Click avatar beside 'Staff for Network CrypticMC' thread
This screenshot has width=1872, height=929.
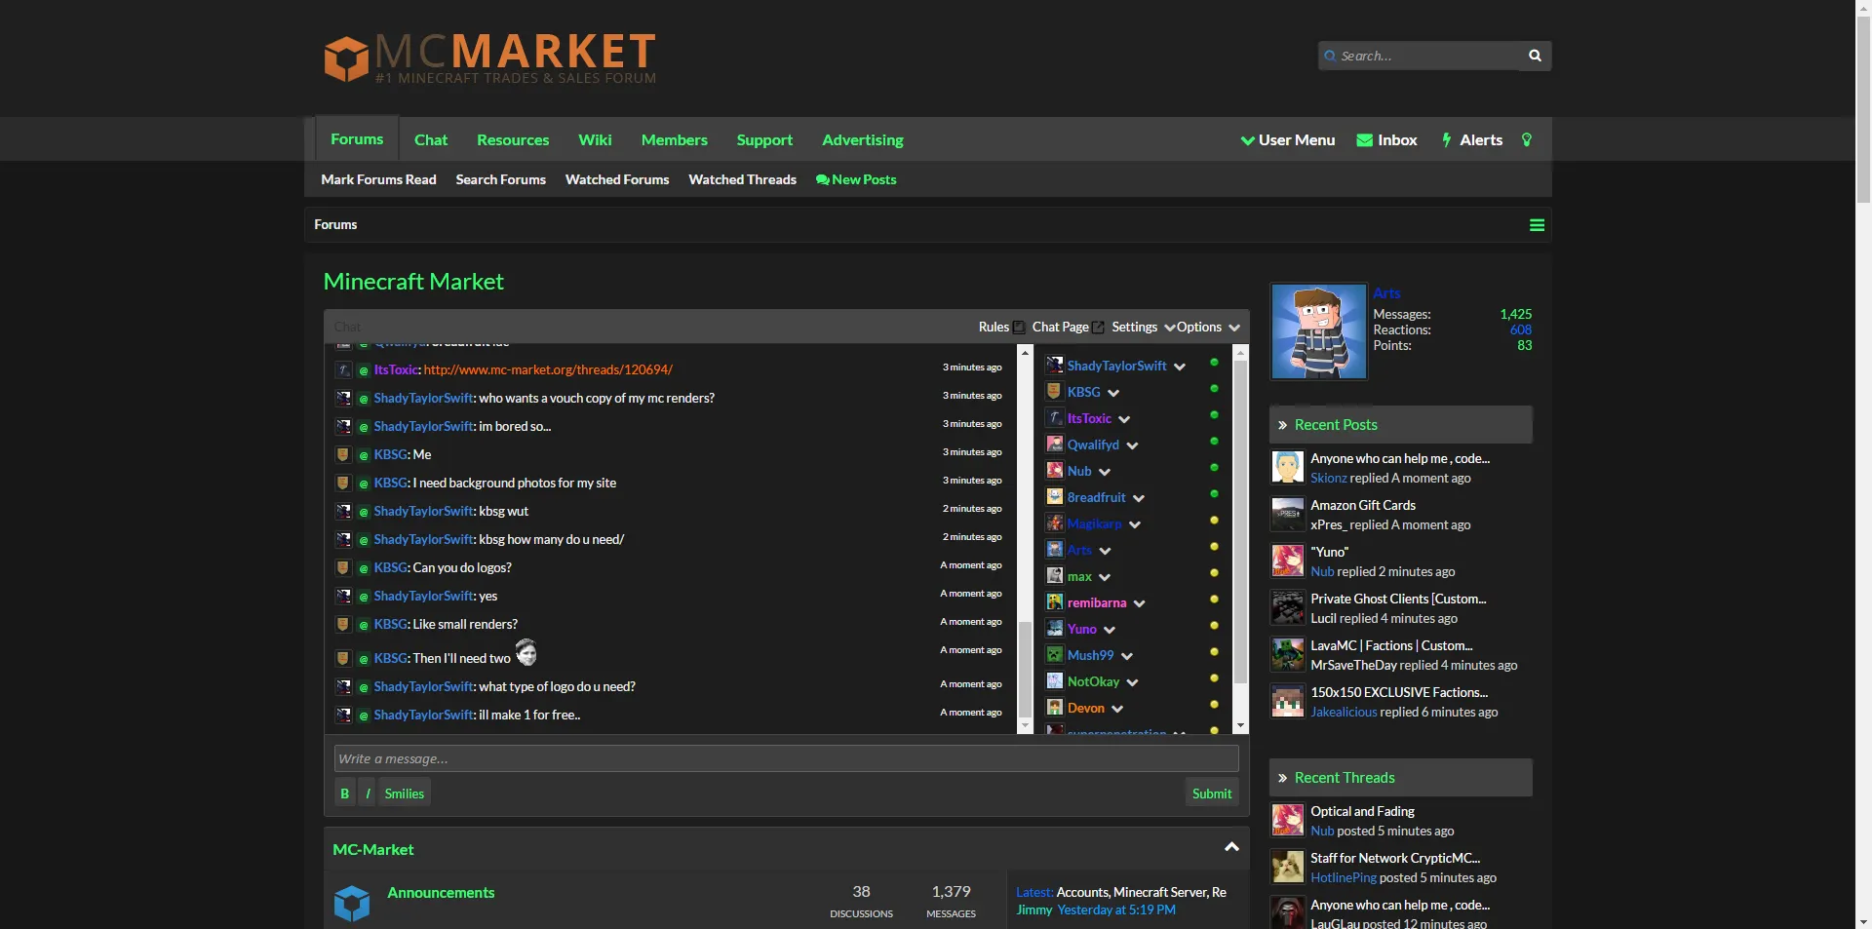click(x=1287, y=867)
